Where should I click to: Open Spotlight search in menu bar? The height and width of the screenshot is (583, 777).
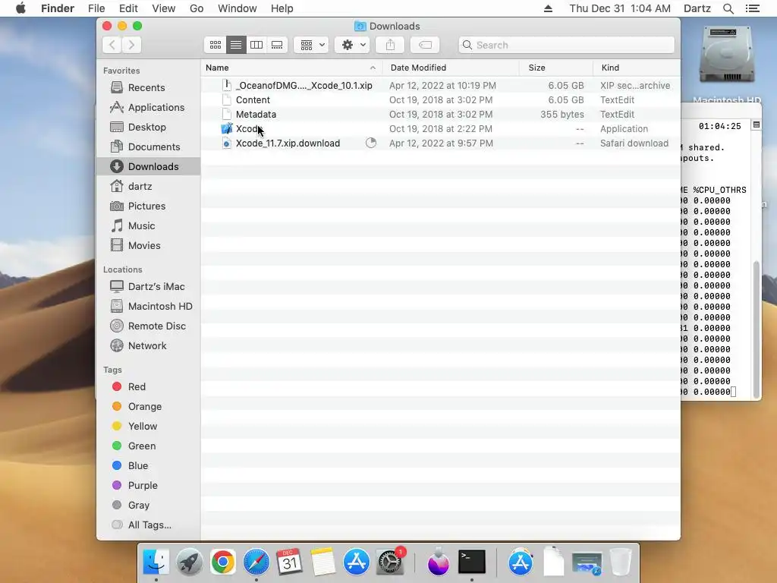(x=728, y=8)
